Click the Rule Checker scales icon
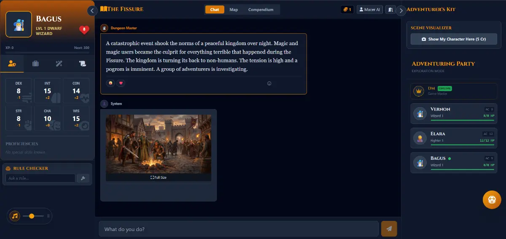This screenshot has height=239, width=506. click(8, 168)
